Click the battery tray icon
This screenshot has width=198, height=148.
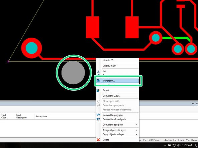170,145
